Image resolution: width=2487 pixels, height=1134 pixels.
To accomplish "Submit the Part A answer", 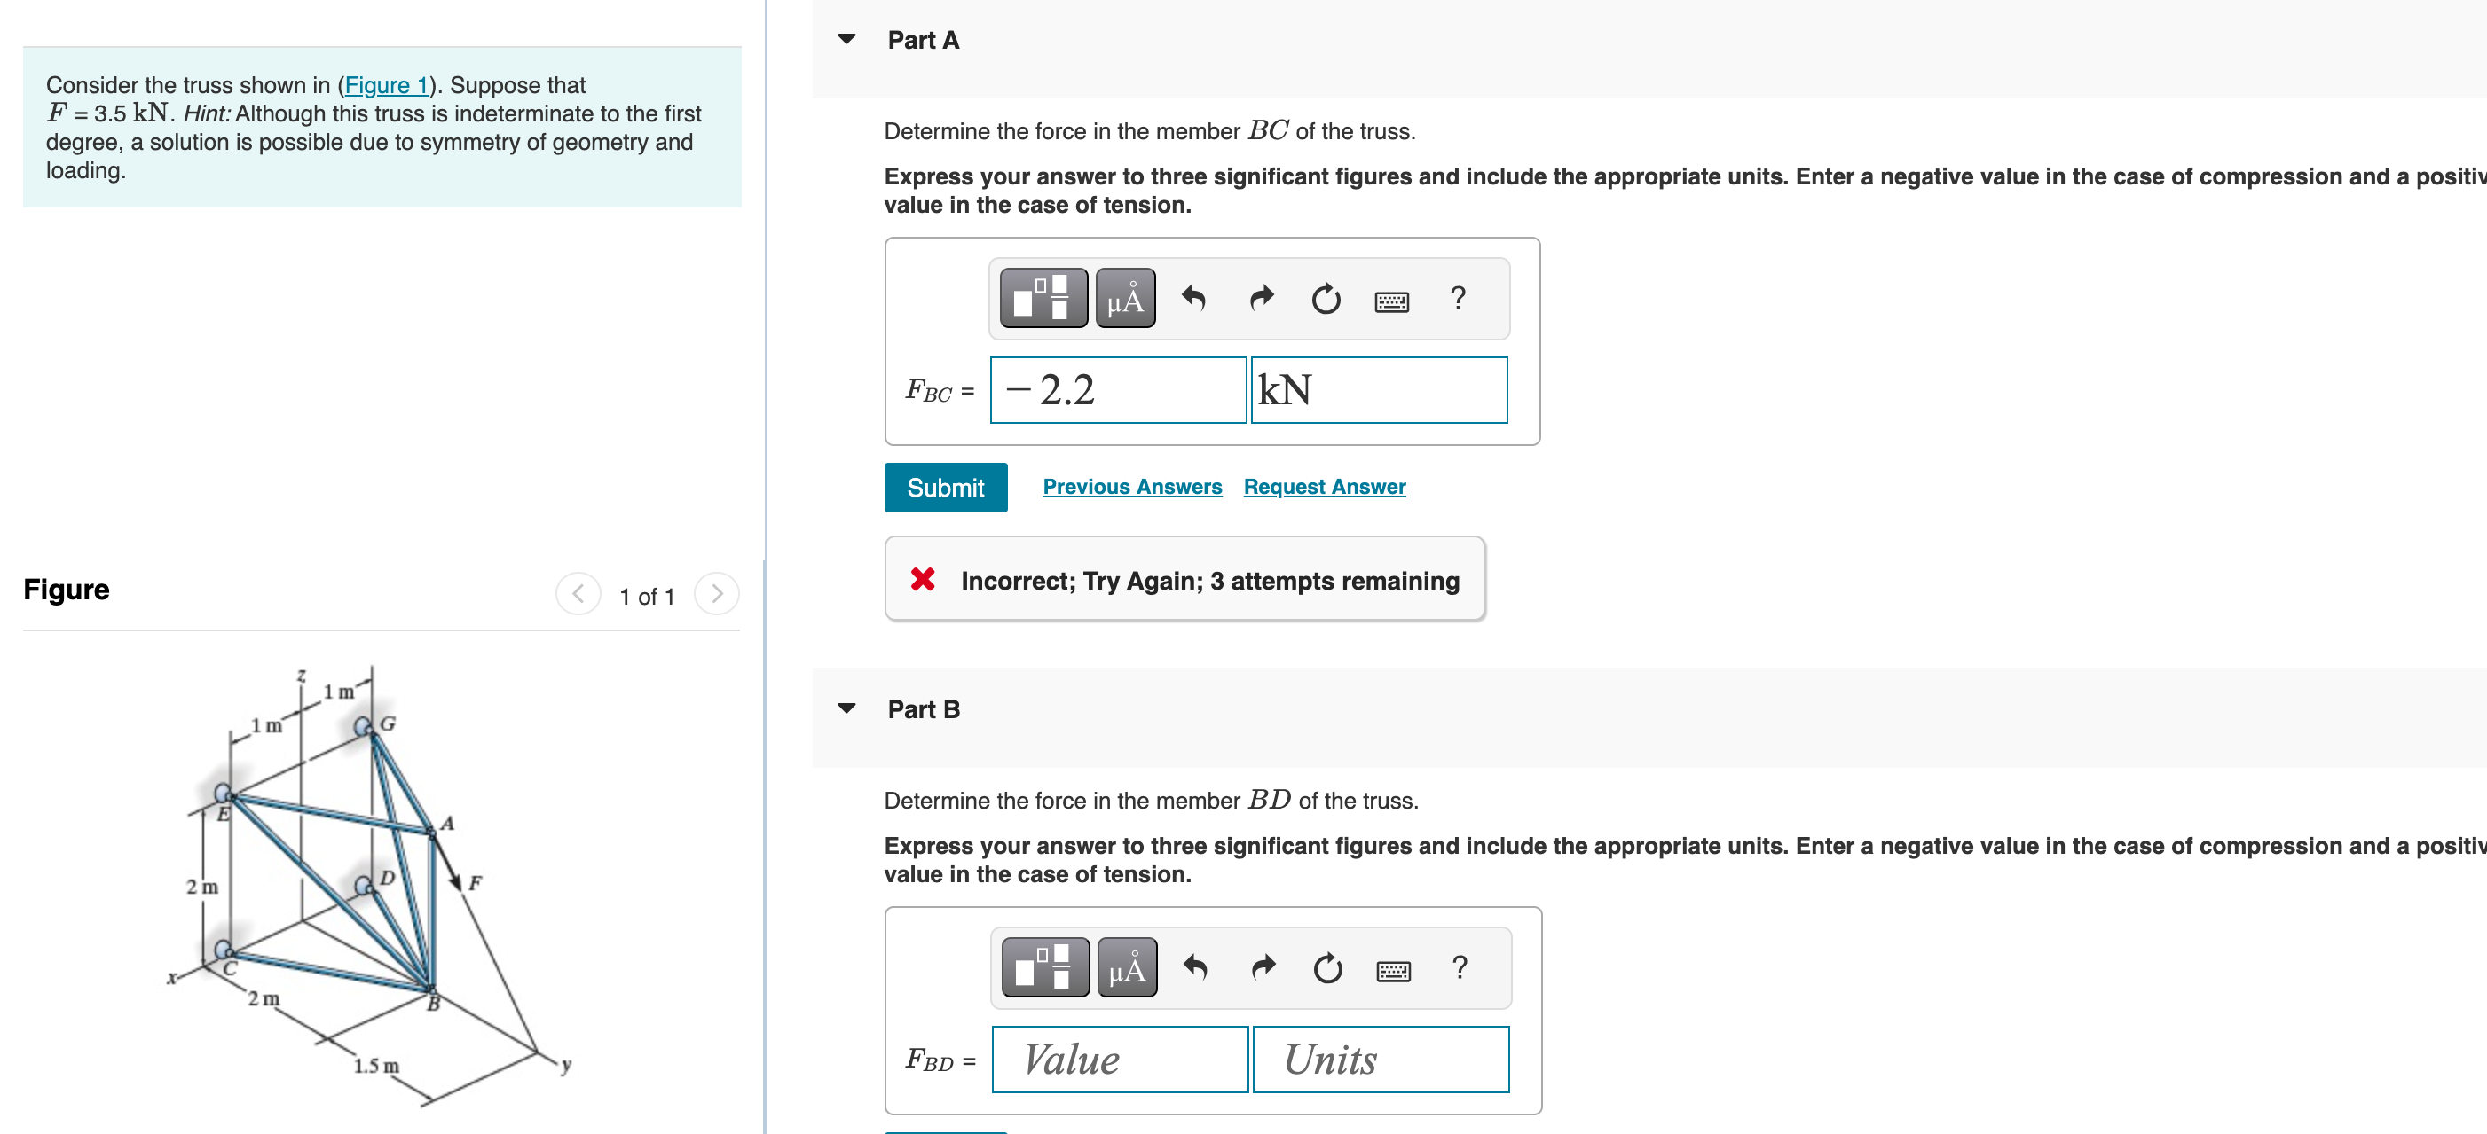I will click(x=945, y=488).
